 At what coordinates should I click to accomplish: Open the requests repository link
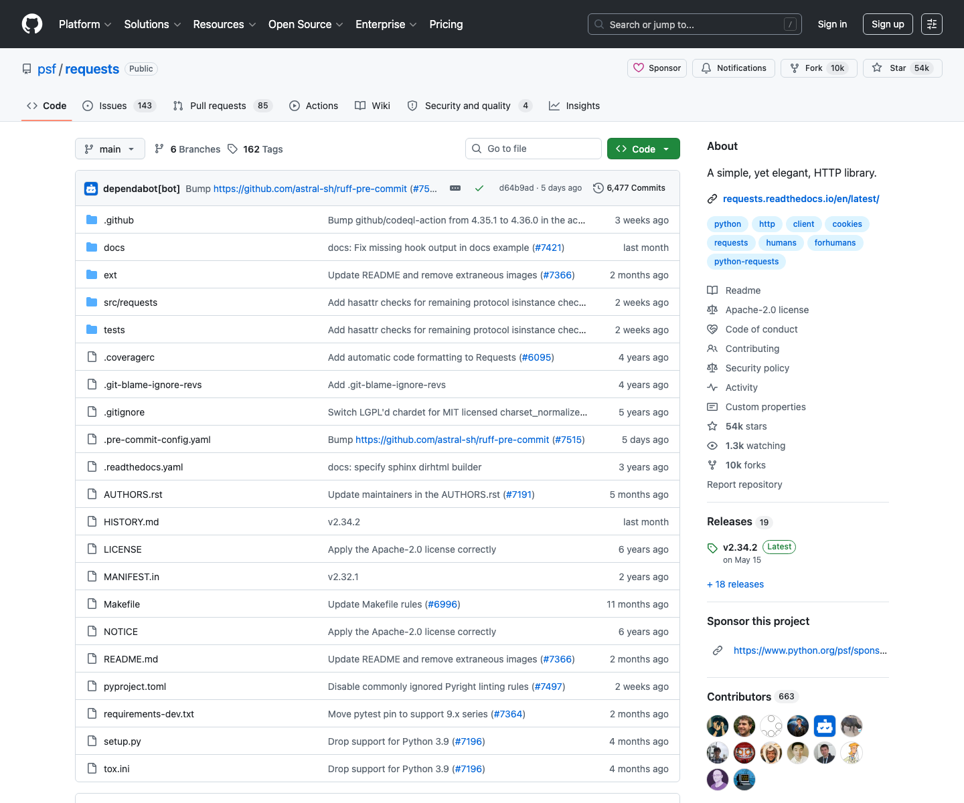point(92,69)
